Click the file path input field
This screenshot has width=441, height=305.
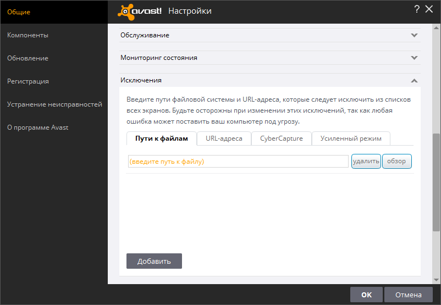(x=238, y=162)
